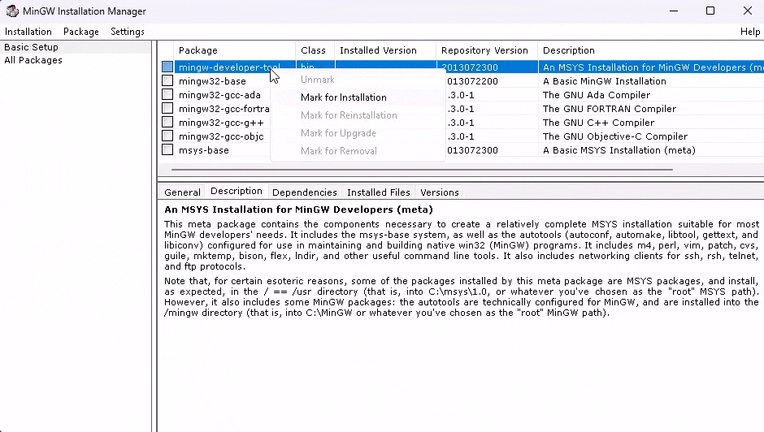Click Mark for Removal menu entry
This screenshot has width=764, height=432.
point(339,151)
